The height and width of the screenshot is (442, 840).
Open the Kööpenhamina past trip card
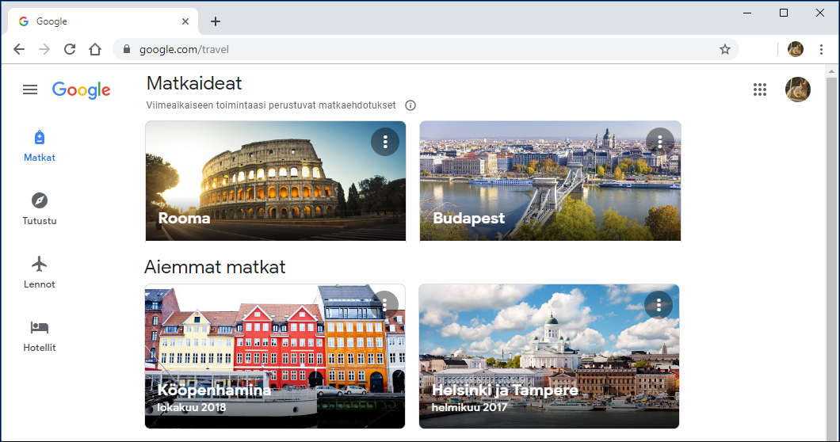275,356
